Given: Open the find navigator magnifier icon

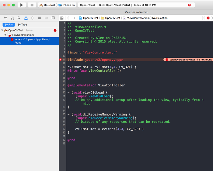Looking at the screenshot, I should (19, 18).
